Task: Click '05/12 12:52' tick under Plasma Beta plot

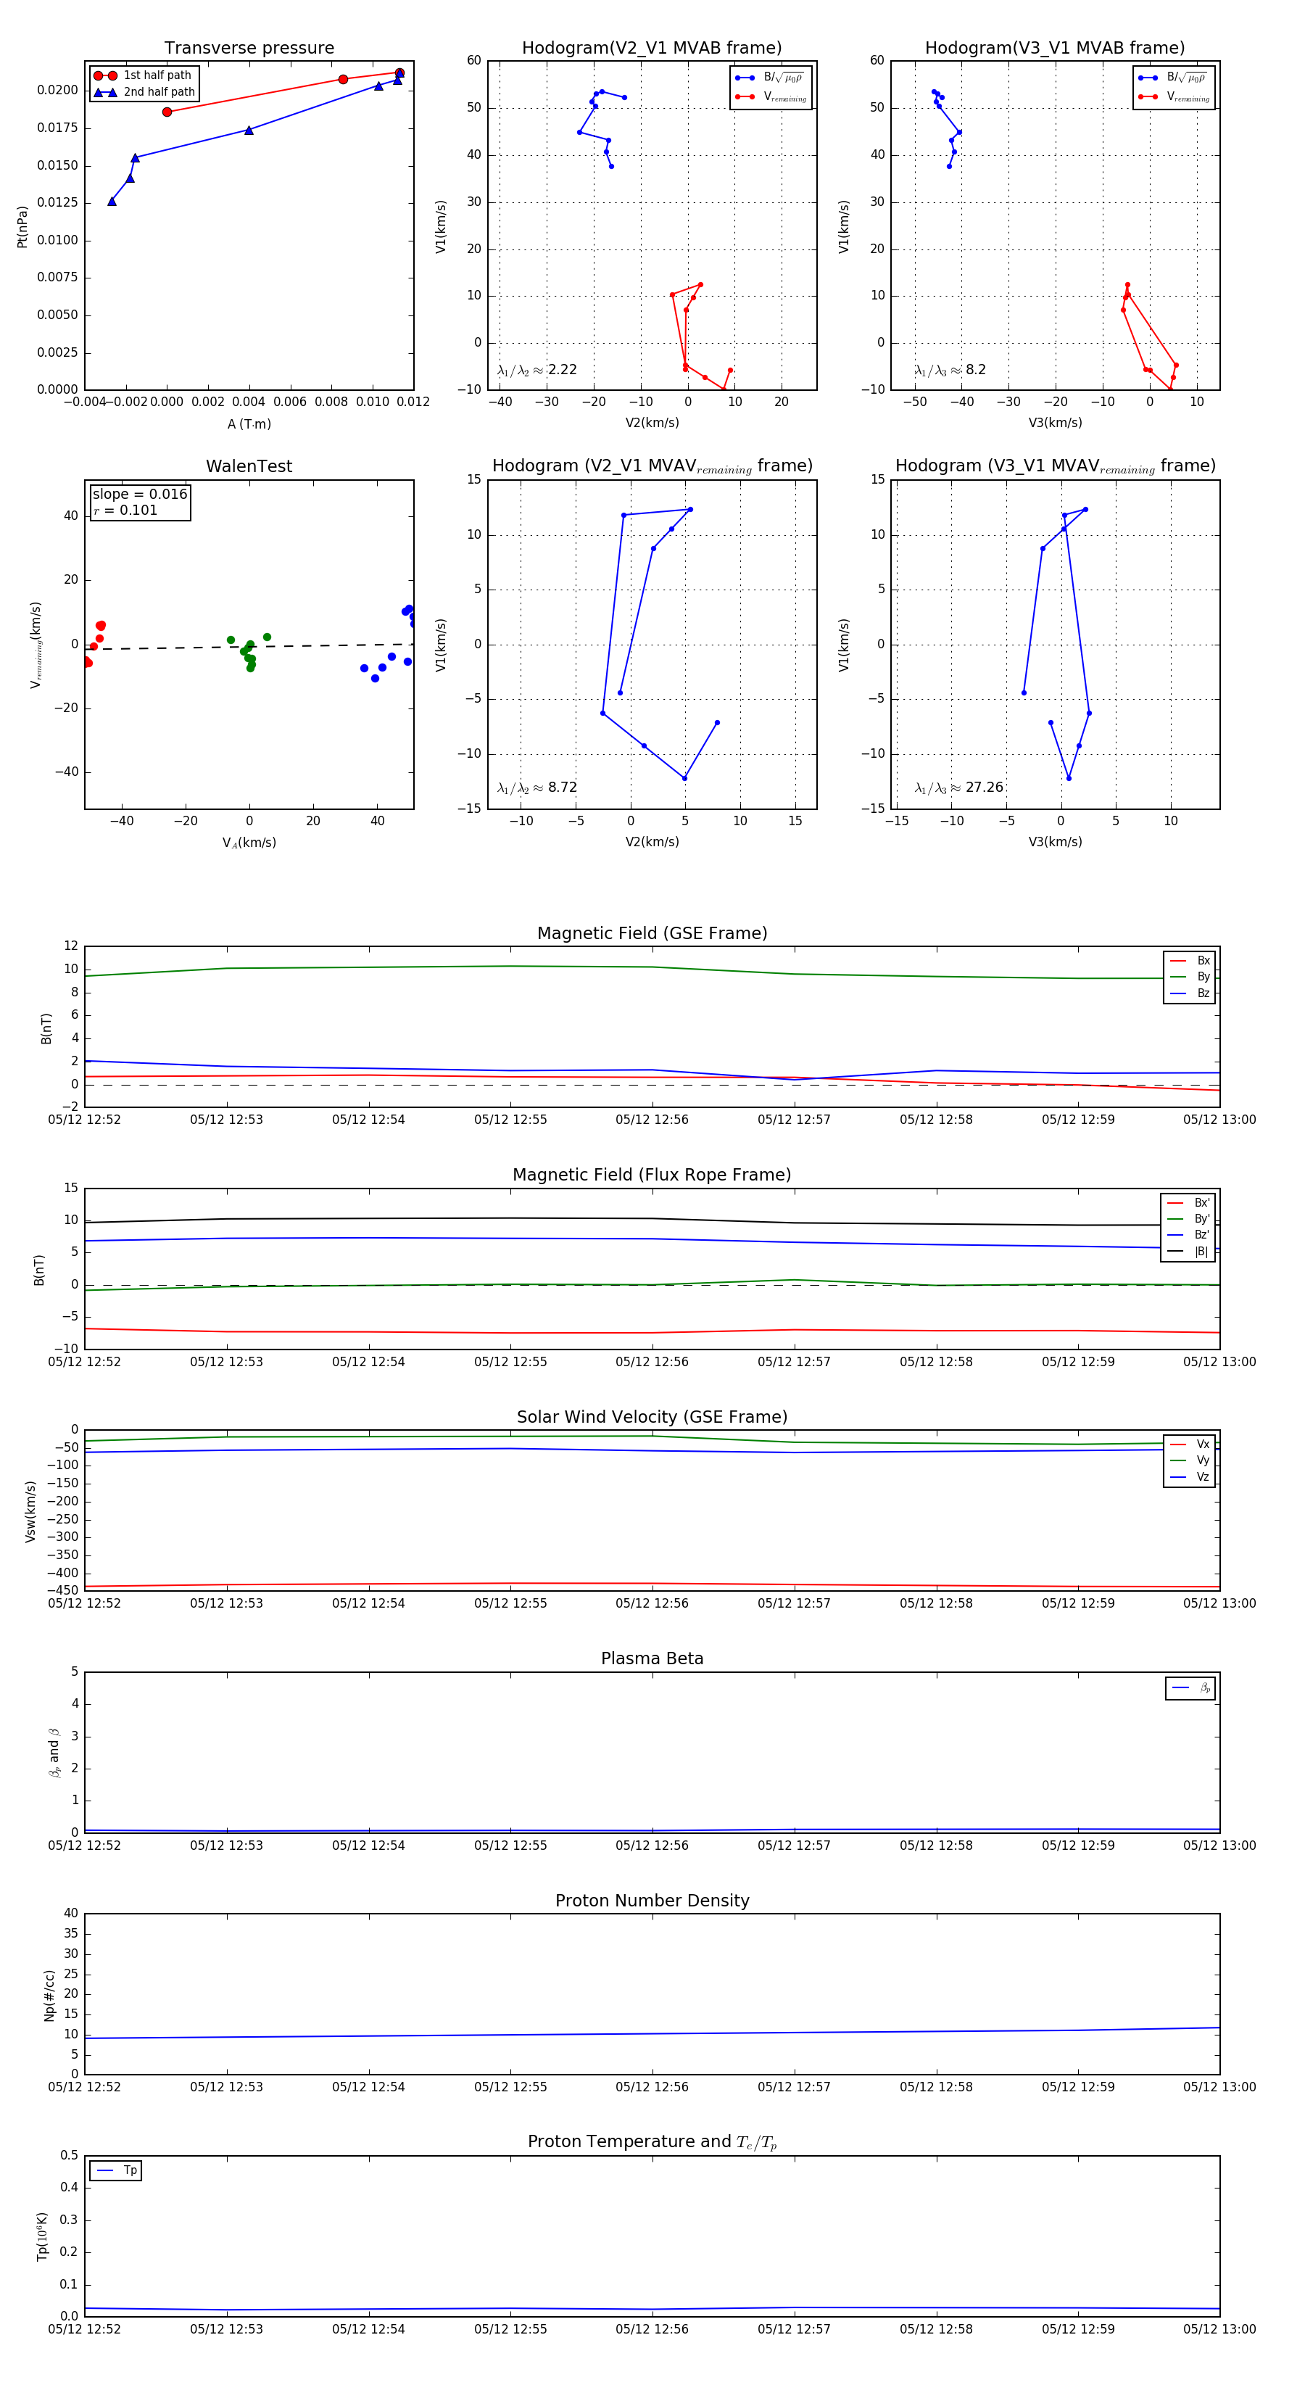Action: tap(85, 1845)
